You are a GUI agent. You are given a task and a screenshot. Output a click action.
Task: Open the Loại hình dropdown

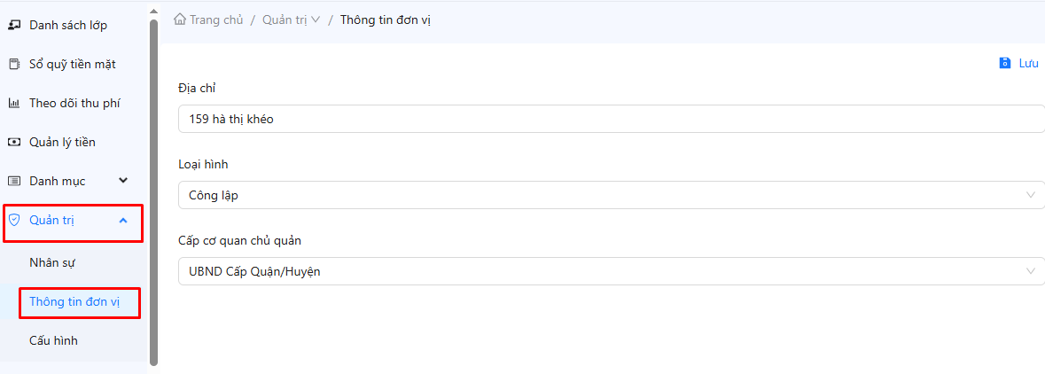[x=611, y=195]
